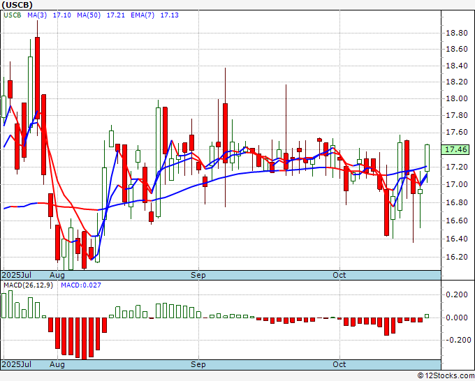The height and width of the screenshot is (381, 475).
Task: Click the 18.20 price axis label
Action: tap(457, 82)
